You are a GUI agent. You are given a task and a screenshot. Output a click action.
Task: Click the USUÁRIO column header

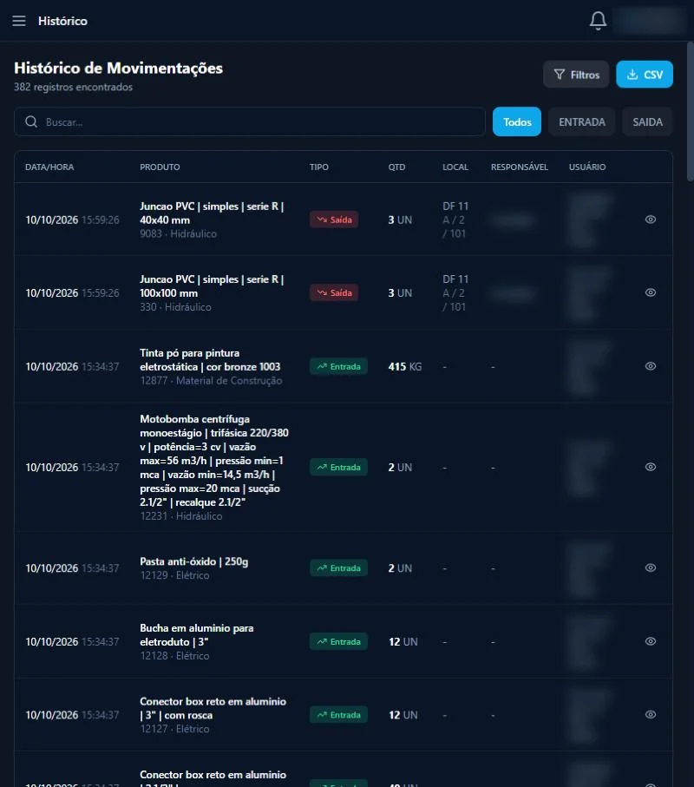[587, 167]
